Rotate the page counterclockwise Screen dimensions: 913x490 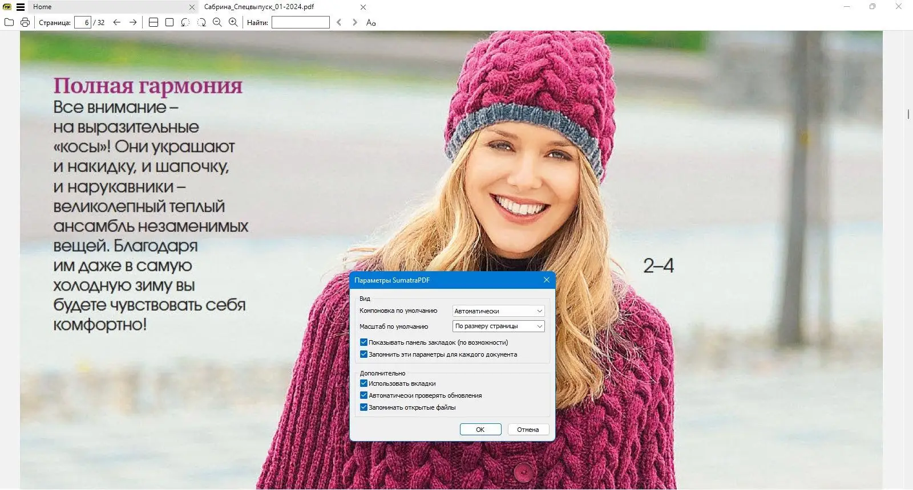pyautogui.click(x=185, y=22)
